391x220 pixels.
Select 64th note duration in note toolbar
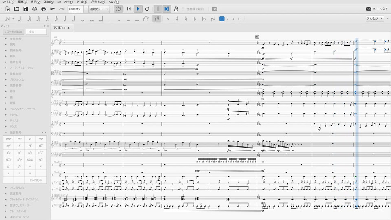pyautogui.click(x=29, y=19)
